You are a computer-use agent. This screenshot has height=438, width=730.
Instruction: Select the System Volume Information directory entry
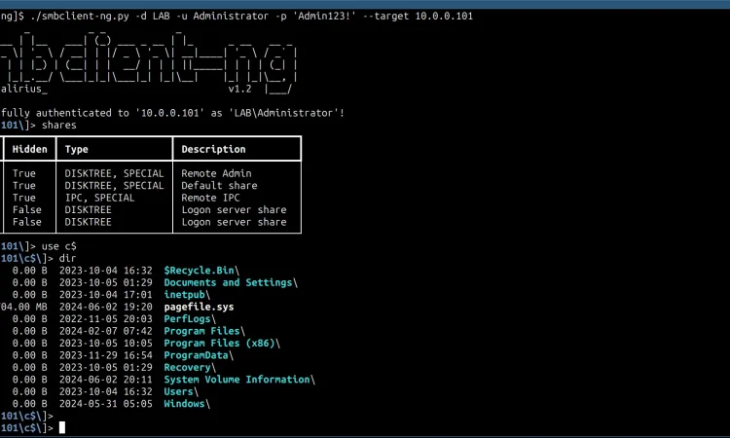coord(239,380)
